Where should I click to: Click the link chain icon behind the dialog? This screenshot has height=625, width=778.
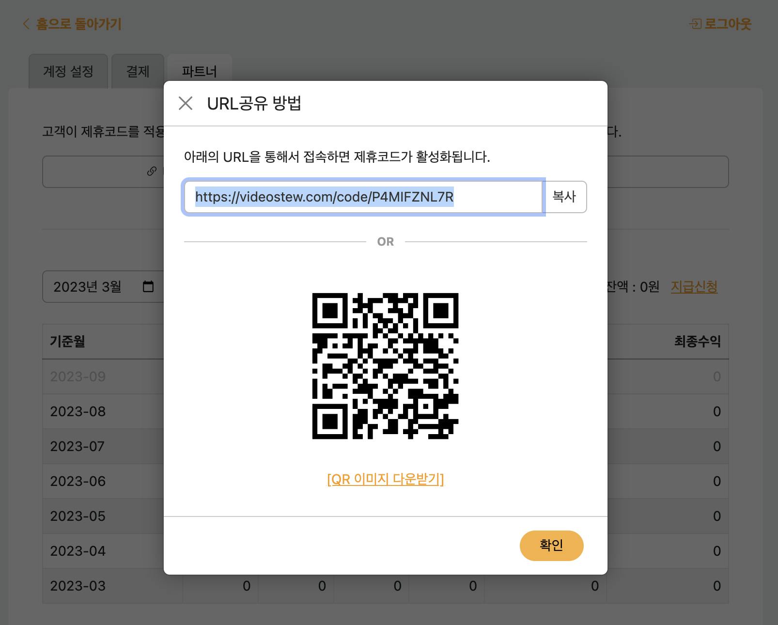point(152,172)
